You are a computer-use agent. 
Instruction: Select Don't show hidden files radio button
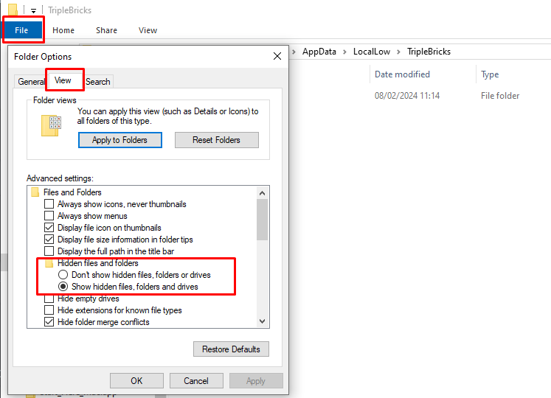pyautogui.click(x=63, y=275)
